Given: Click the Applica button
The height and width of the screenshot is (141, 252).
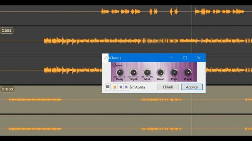Looking at the screenshot, I should [x=192, y=87].
